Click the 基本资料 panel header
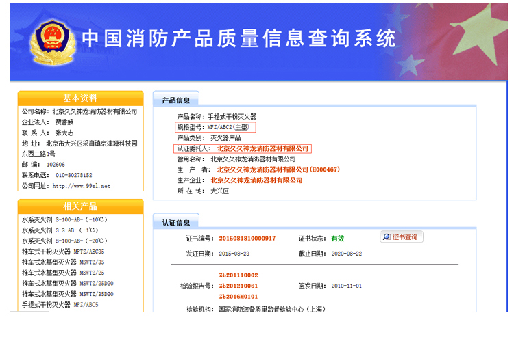This screenshot has height=339, width=514. click(x=80, y=98)
